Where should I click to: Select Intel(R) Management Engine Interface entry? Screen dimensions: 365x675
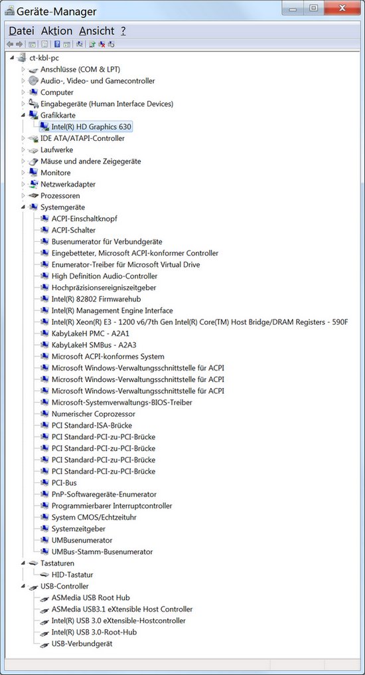(112, 310)
